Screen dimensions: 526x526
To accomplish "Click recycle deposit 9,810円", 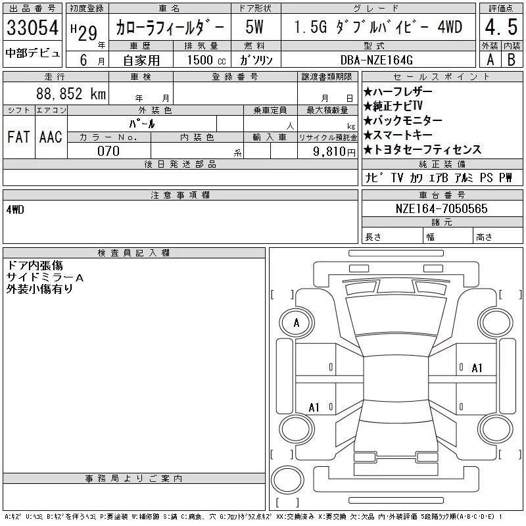I will 334,152.
